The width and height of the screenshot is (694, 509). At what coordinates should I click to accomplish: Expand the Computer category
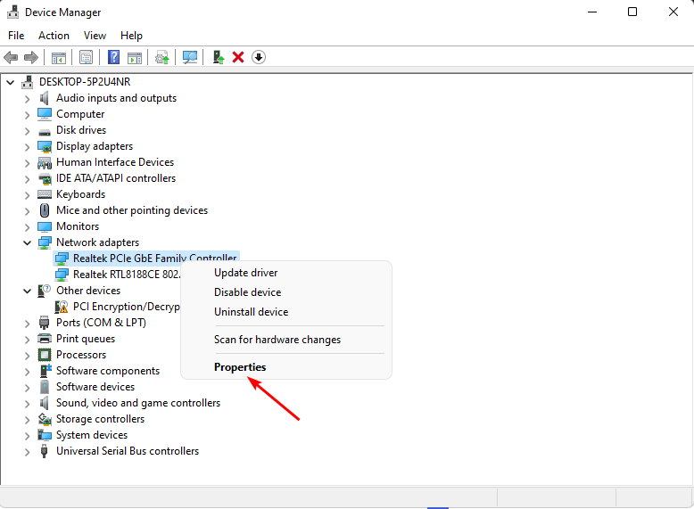tap(28, 115)
